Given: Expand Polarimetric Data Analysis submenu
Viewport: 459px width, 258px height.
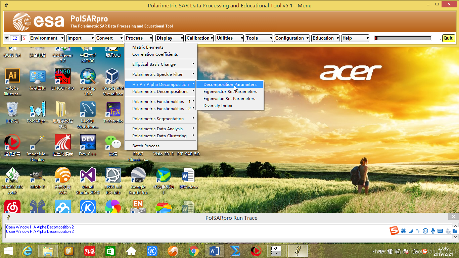Looking at the screenshot, I should (x=160, y=129).
